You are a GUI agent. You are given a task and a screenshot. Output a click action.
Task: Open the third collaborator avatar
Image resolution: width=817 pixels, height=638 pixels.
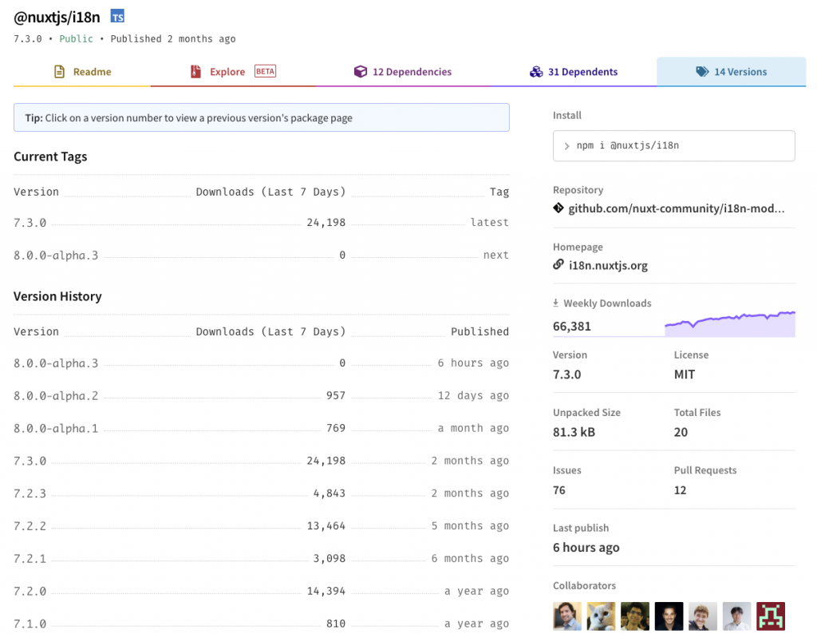click(x=635, y=616)
